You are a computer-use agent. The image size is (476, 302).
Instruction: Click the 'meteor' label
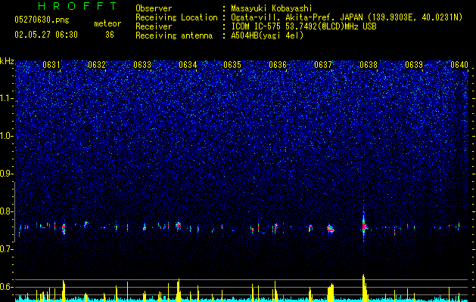coord(107,23)
